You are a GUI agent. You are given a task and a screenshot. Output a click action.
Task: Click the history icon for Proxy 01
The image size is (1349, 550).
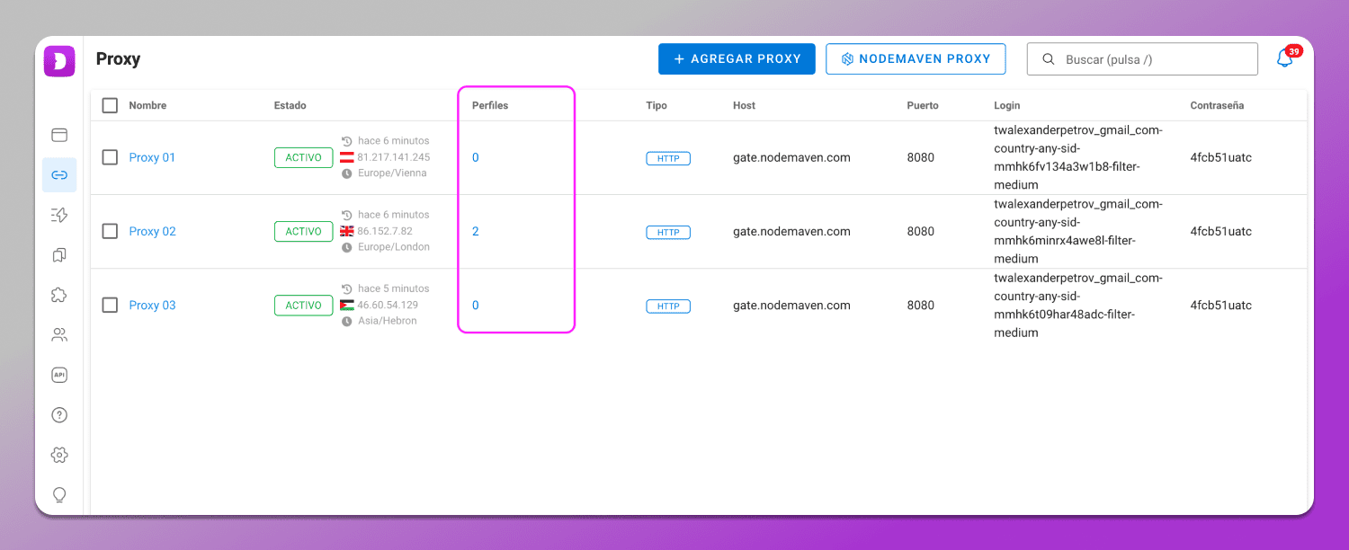click(347, 141)
